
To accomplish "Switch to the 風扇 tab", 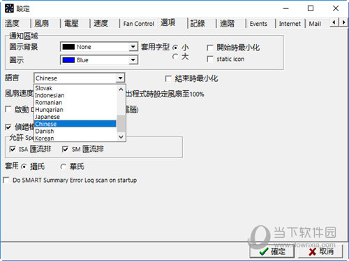I will [42, 23].
